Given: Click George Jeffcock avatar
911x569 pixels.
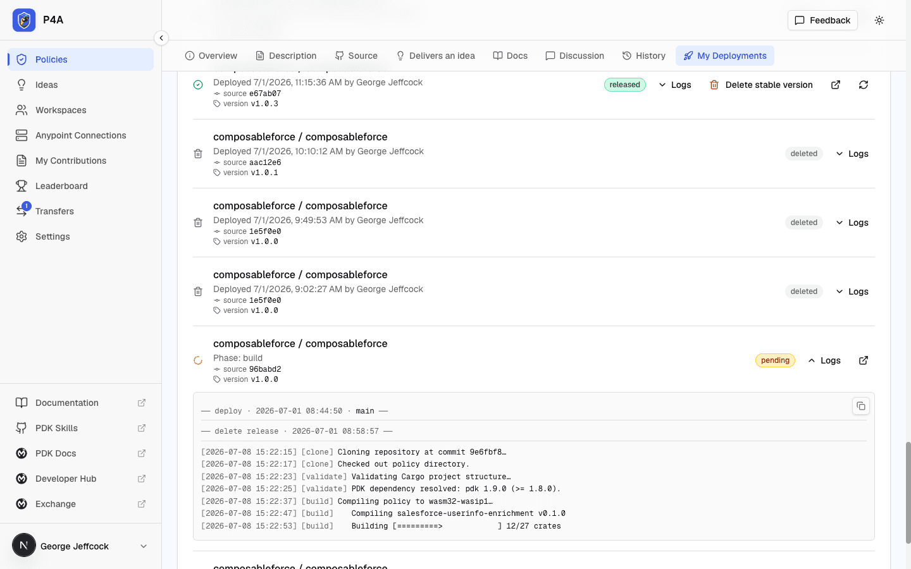Looking at the screenshot, I should tap(24, 545).
